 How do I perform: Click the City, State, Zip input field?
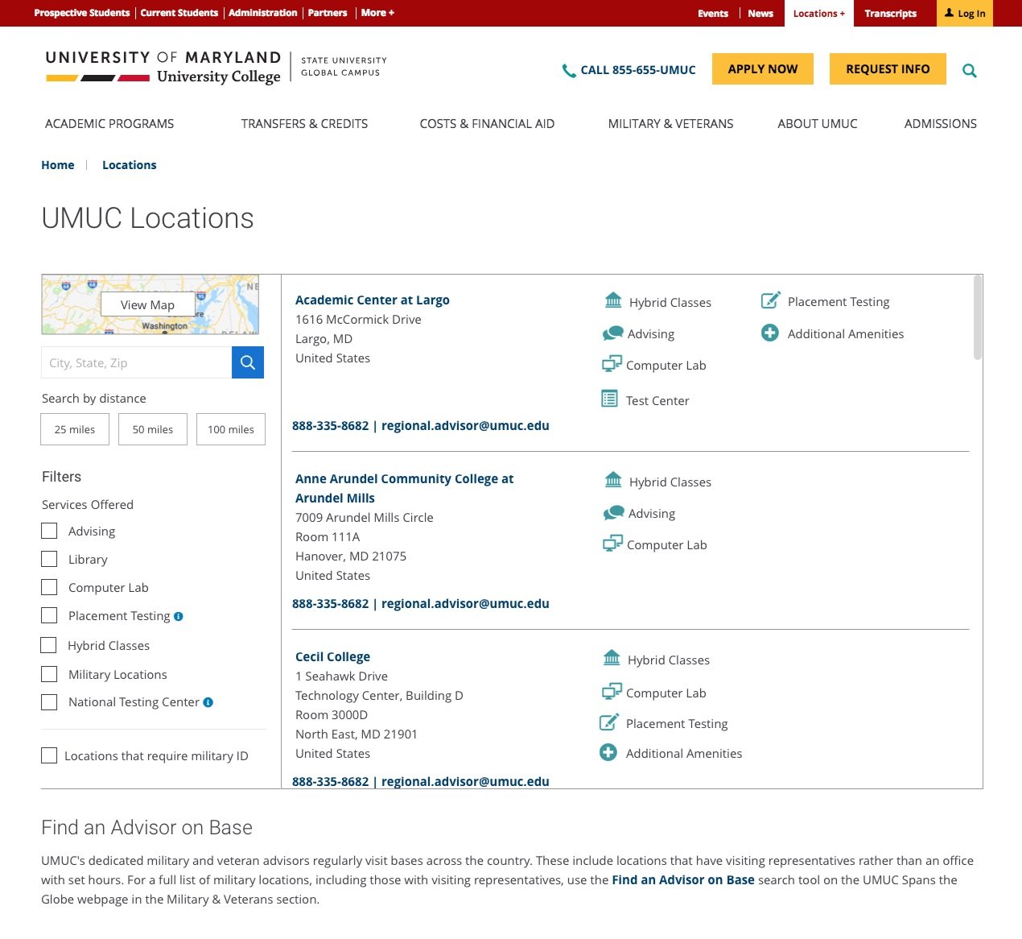tap(136, 362)
